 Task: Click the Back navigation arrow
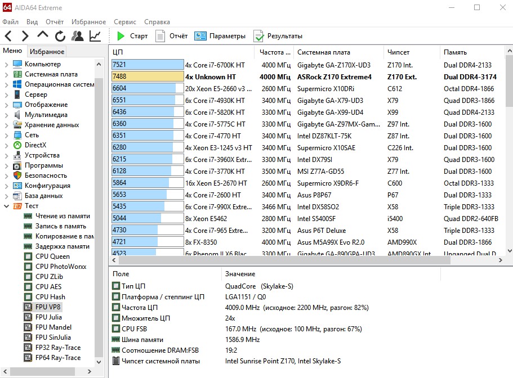8,35
